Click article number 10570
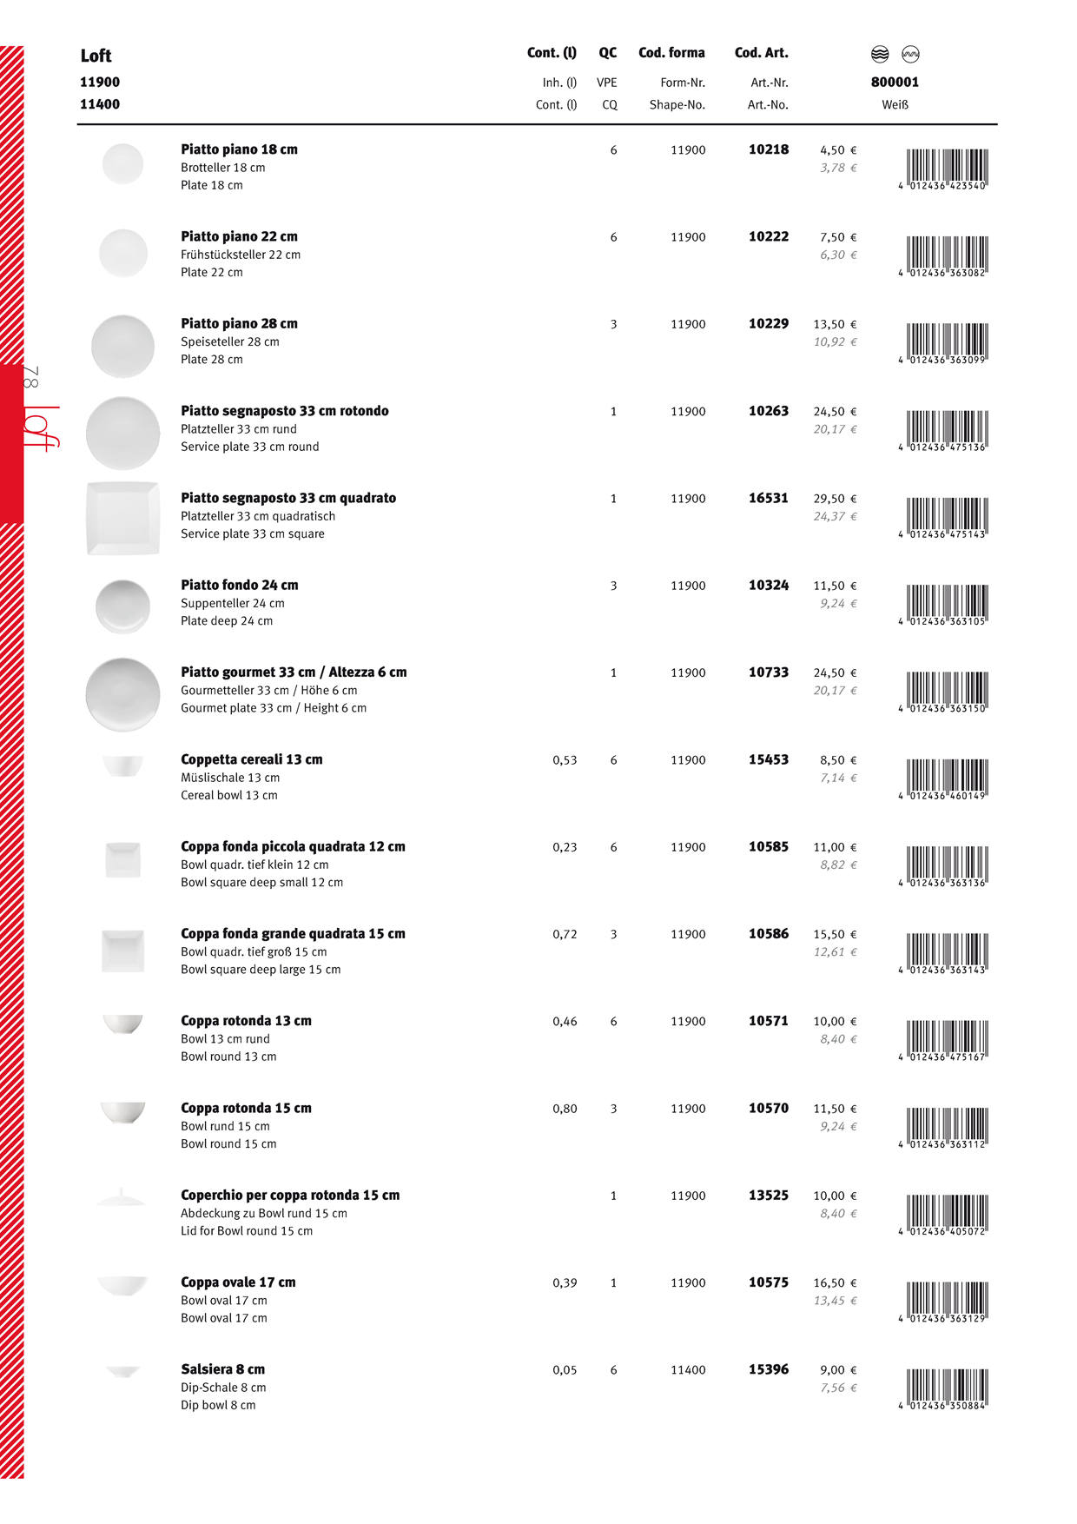The width and height of the screenshot is (1077, 1524). pos(769,1108)
